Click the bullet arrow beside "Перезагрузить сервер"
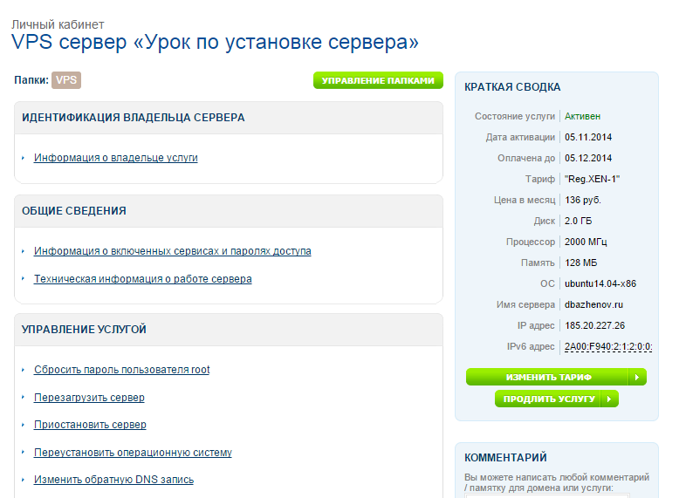 [24, 398]
